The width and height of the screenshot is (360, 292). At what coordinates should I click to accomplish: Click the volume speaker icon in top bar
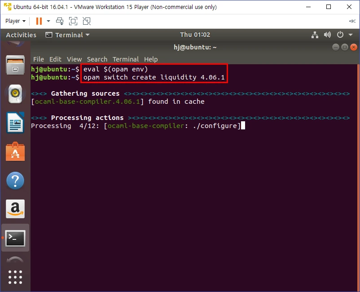327,35
